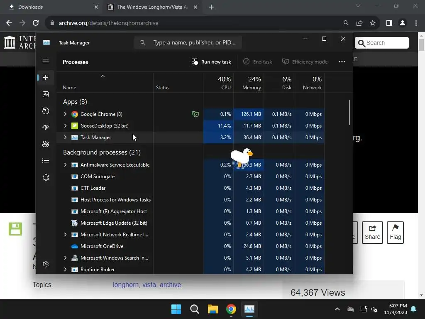Click the efficiency mode leaf icon for Chrome

[x=195, y=114]
